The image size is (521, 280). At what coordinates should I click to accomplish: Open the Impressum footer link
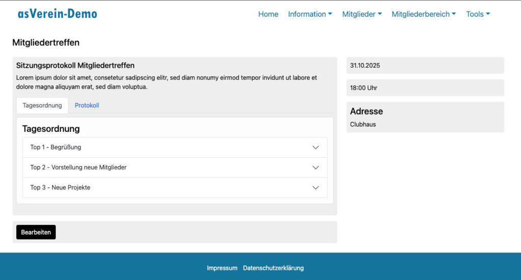click(222, 268)
